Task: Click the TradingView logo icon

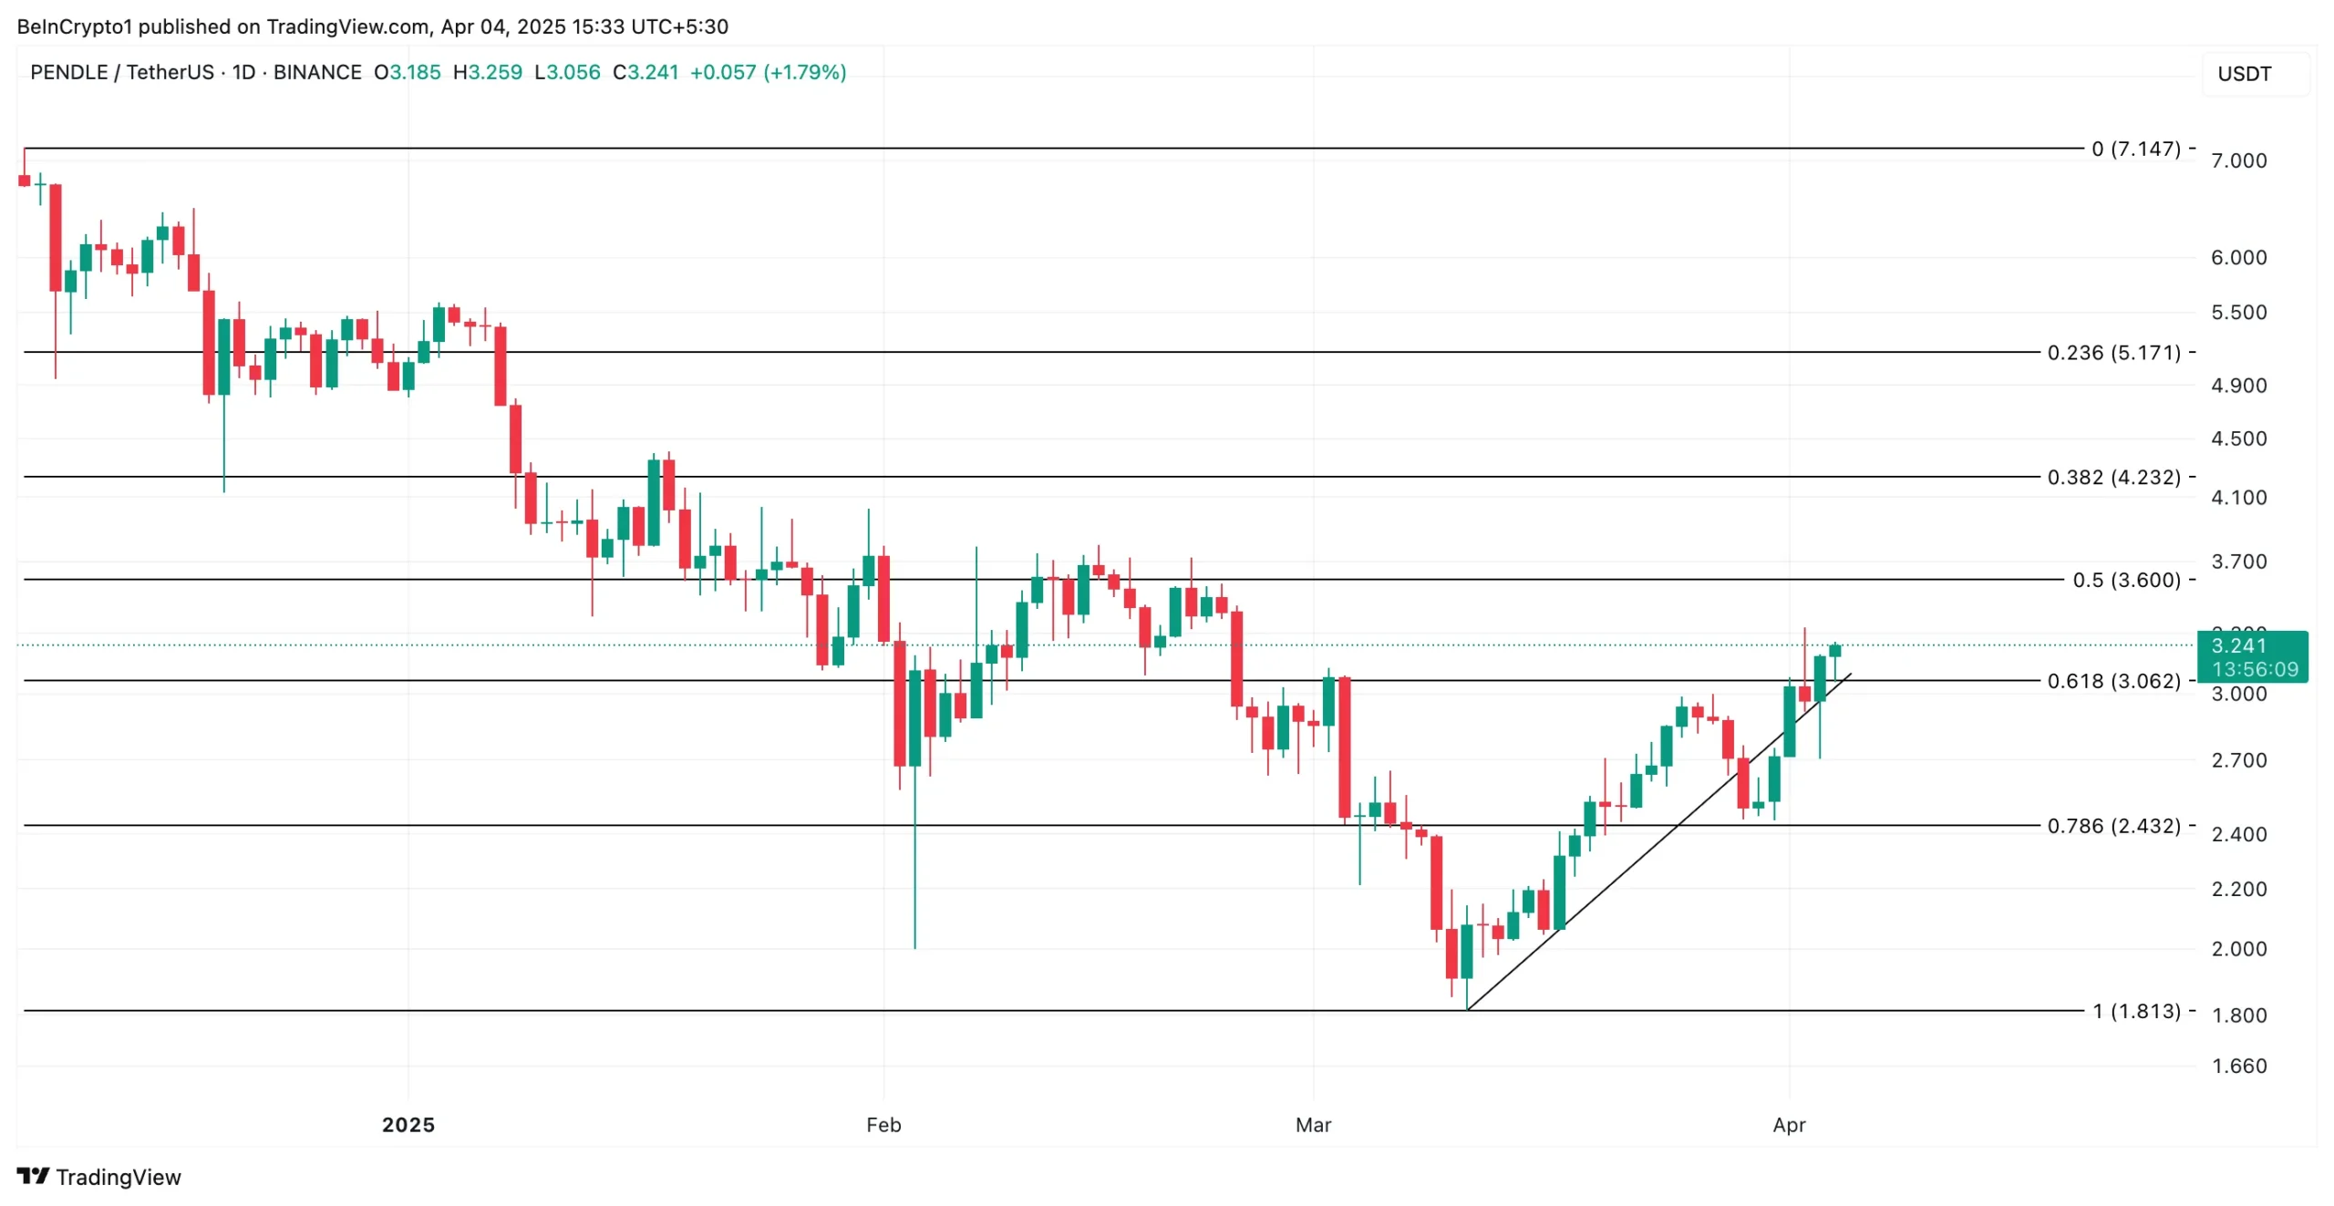Action: pos(33,1176)
